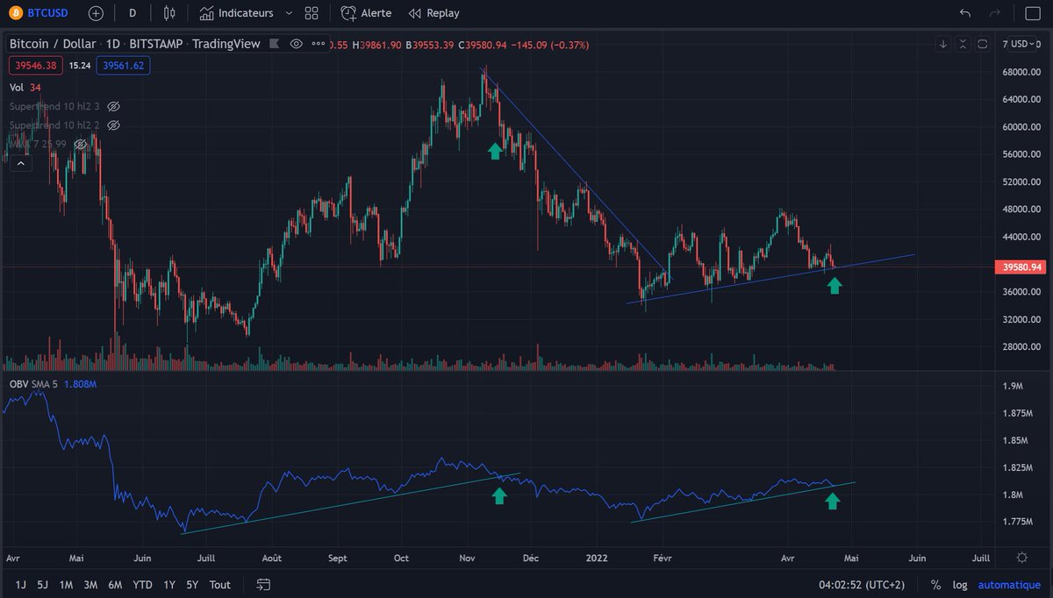Open the go-to-date calendar icon

(x=263, y=584)
